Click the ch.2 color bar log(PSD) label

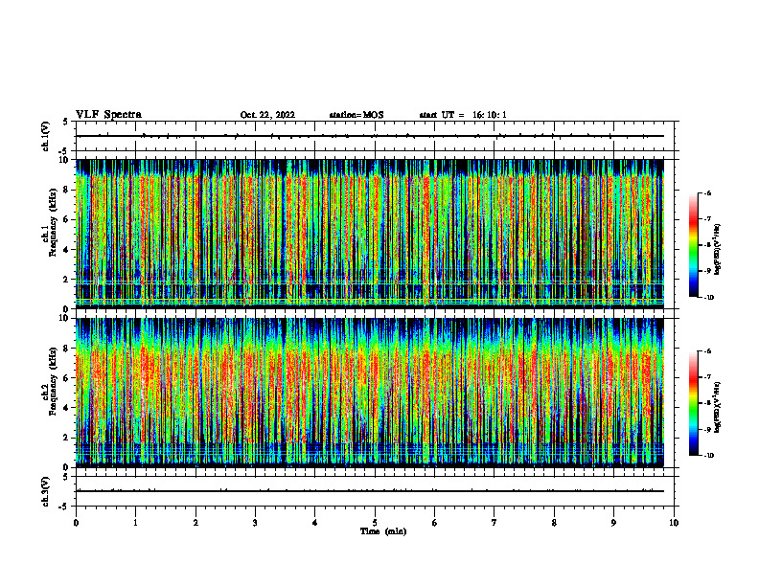(719, 407)
